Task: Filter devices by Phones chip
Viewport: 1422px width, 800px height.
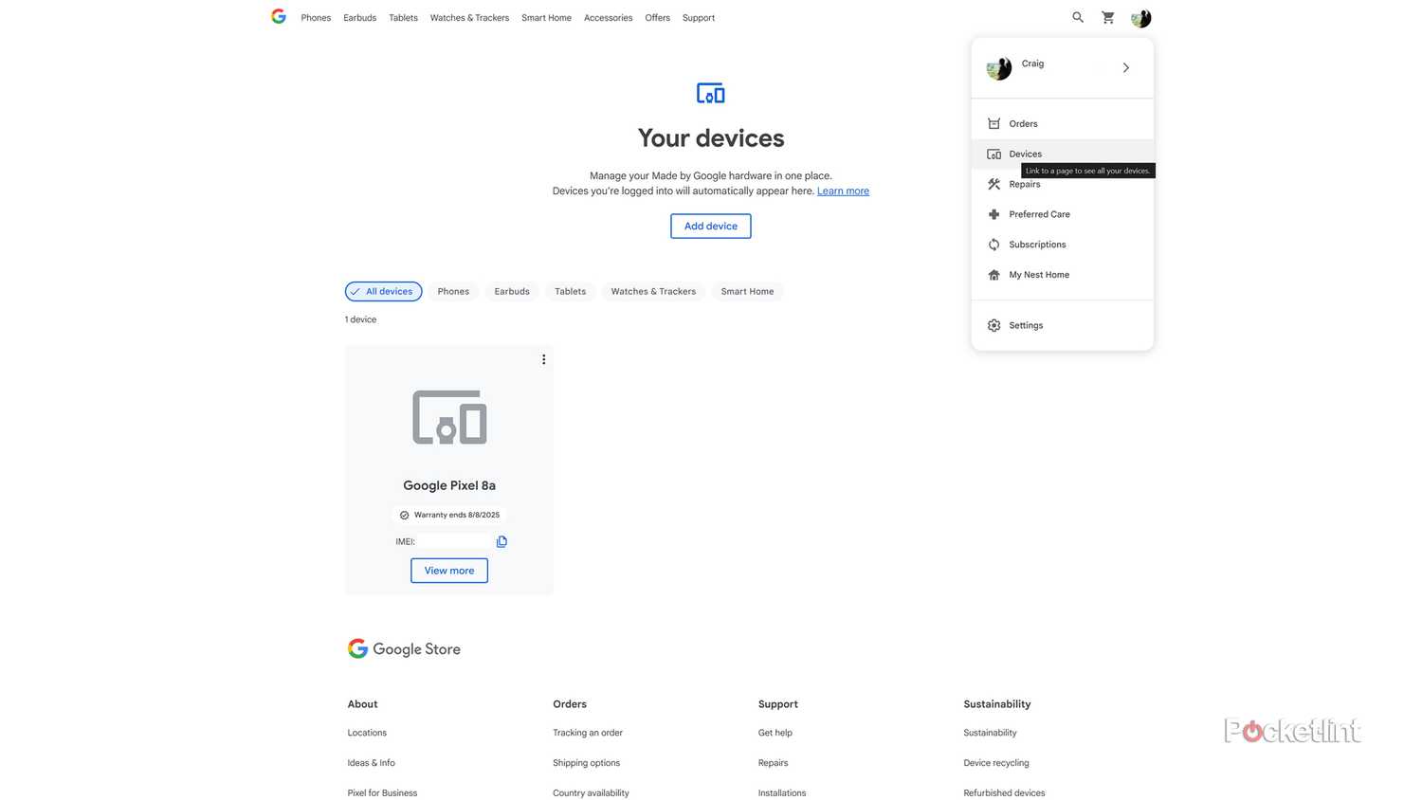Action: pos(453,291)
